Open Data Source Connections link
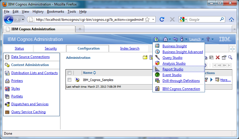Image resolution: width=239 pixels, height=139 pixels. pyautogui.click(x=30, y=57)
